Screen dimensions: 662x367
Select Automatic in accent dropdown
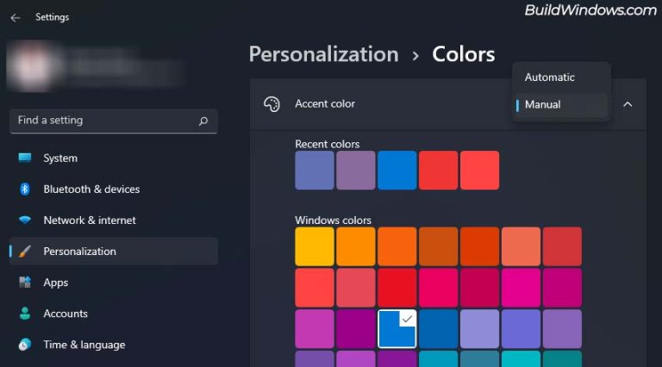coord(561,78)
